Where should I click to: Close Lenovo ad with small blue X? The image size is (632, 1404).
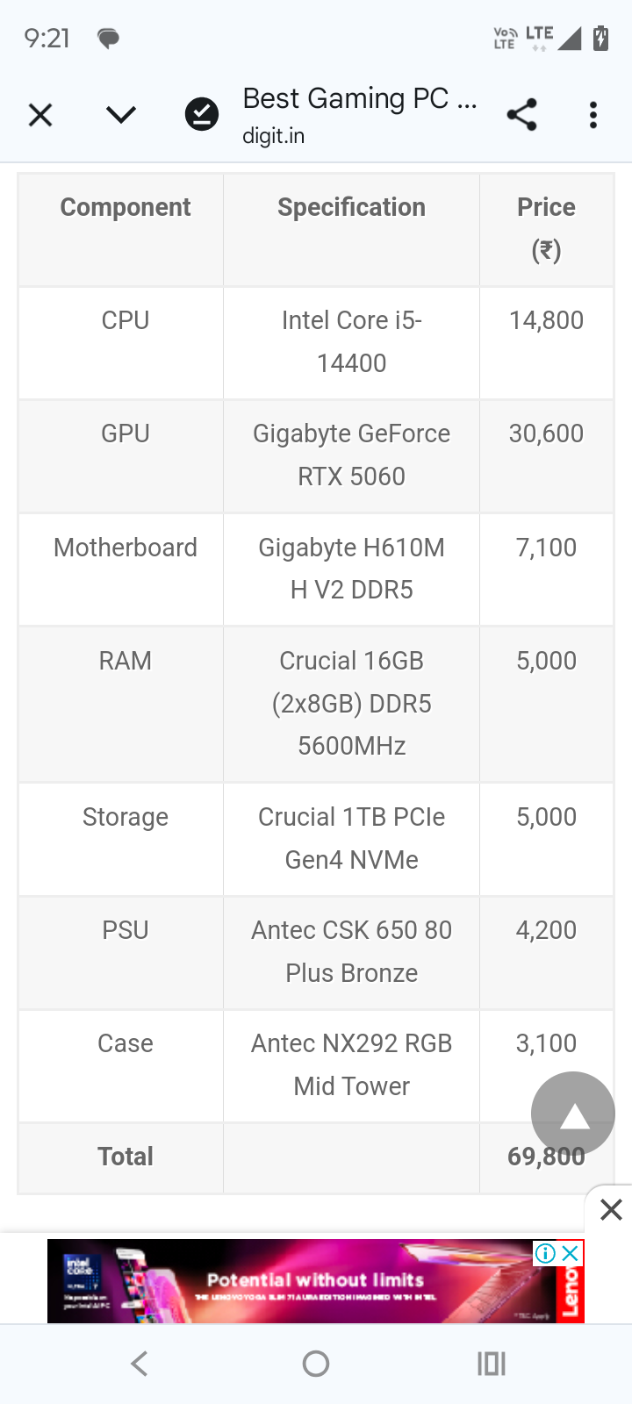[571, 1253]
